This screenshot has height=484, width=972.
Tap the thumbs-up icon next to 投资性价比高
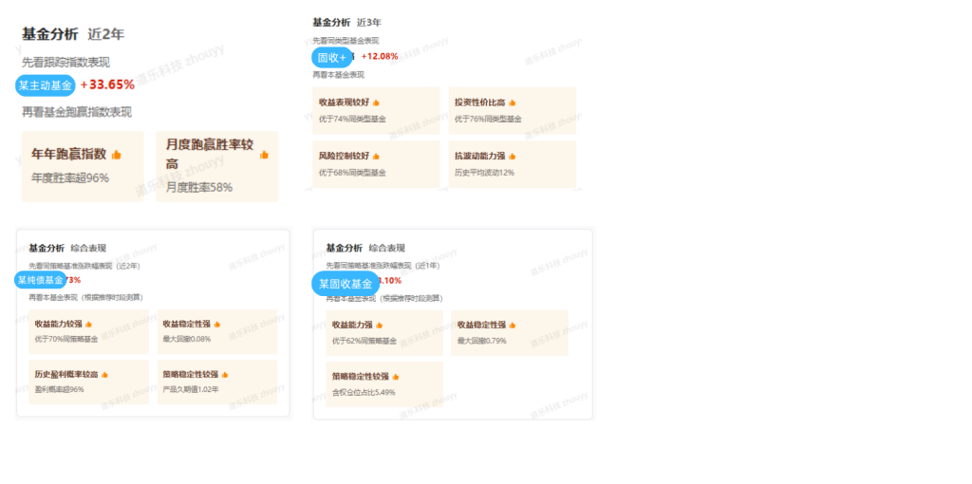point(513,102)
